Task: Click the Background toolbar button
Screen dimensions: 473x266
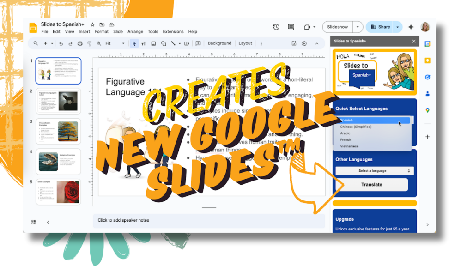Action: coord(219,43)
